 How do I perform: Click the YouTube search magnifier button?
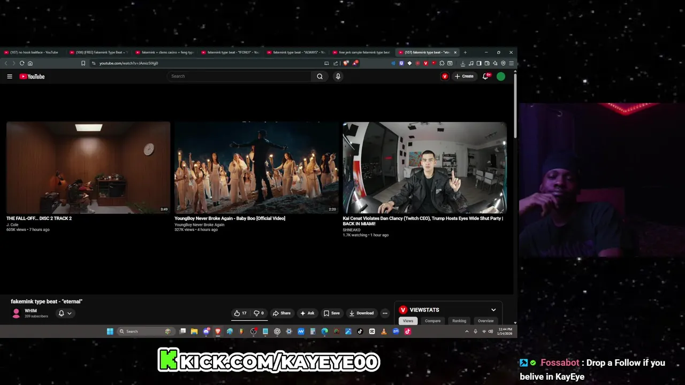click(319, 76)
